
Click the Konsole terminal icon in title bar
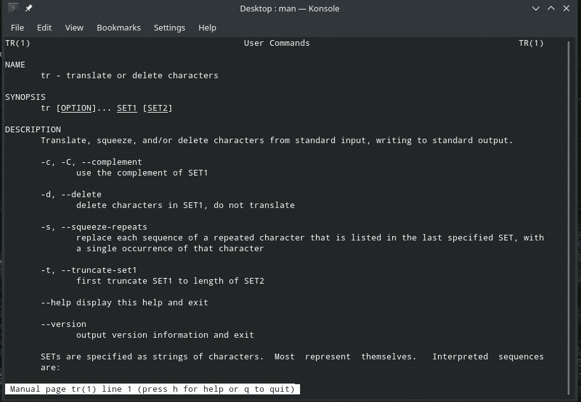pyautogui.click(x=13, y=8)
